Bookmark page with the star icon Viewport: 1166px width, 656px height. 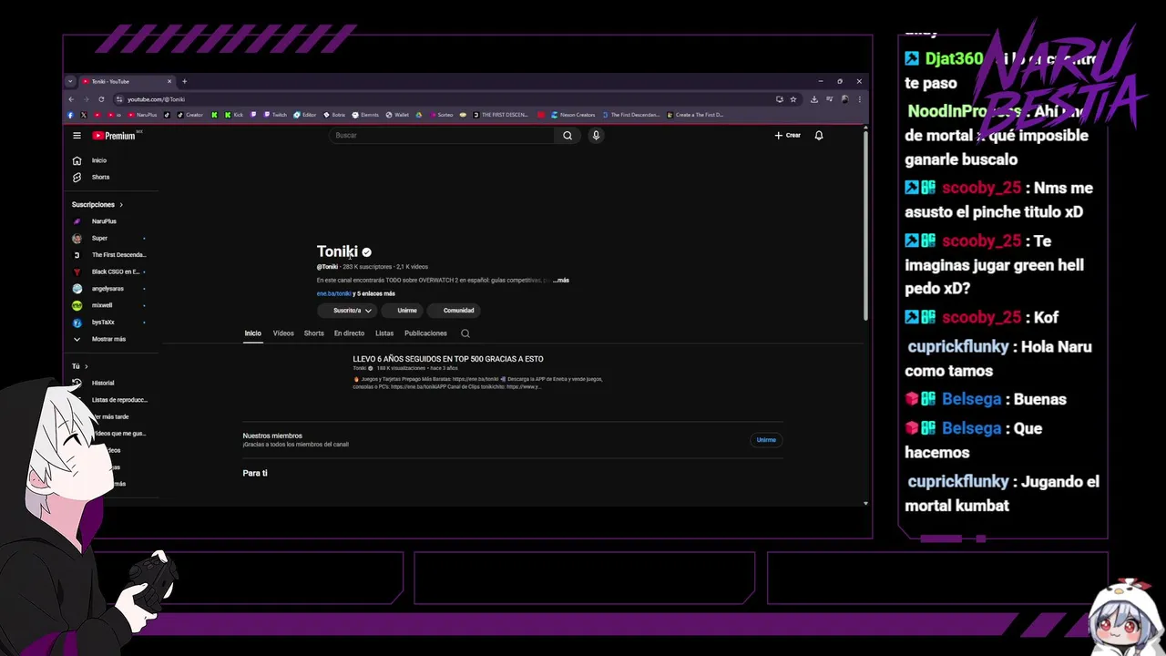click(x=793, y=99)
